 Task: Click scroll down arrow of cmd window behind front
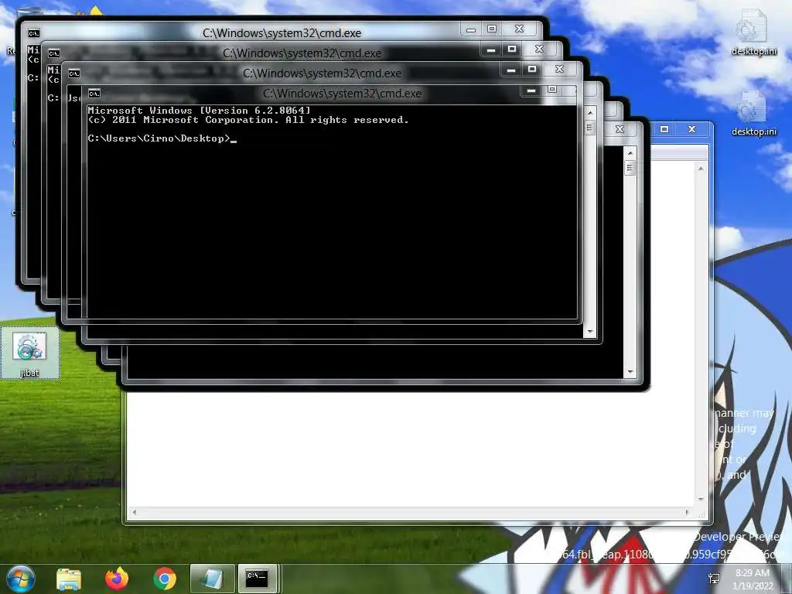click(x=589, y=332)
